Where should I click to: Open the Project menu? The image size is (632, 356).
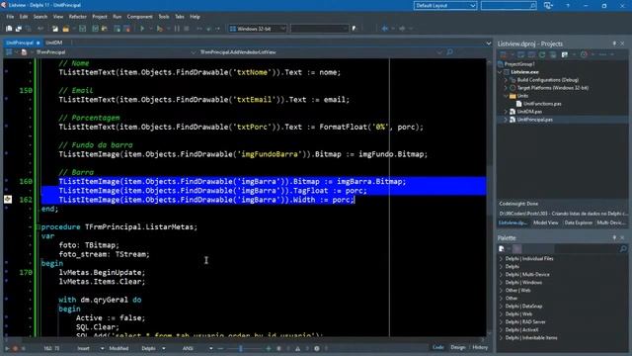pos(100,17)
